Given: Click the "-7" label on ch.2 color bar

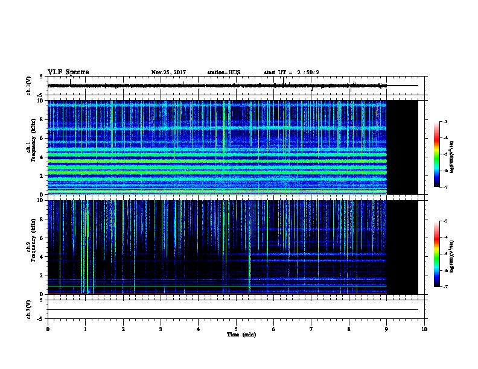Looking at the screenshot, I should click(x=445, y=286).
